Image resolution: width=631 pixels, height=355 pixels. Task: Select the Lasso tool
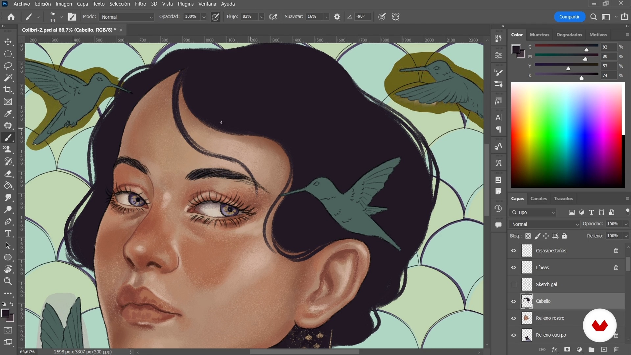pyautogui.click(x=8, y=66)
